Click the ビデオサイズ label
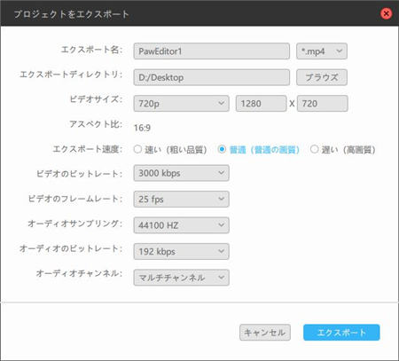Viewport: 399px width, 361px height. (96, 99)
